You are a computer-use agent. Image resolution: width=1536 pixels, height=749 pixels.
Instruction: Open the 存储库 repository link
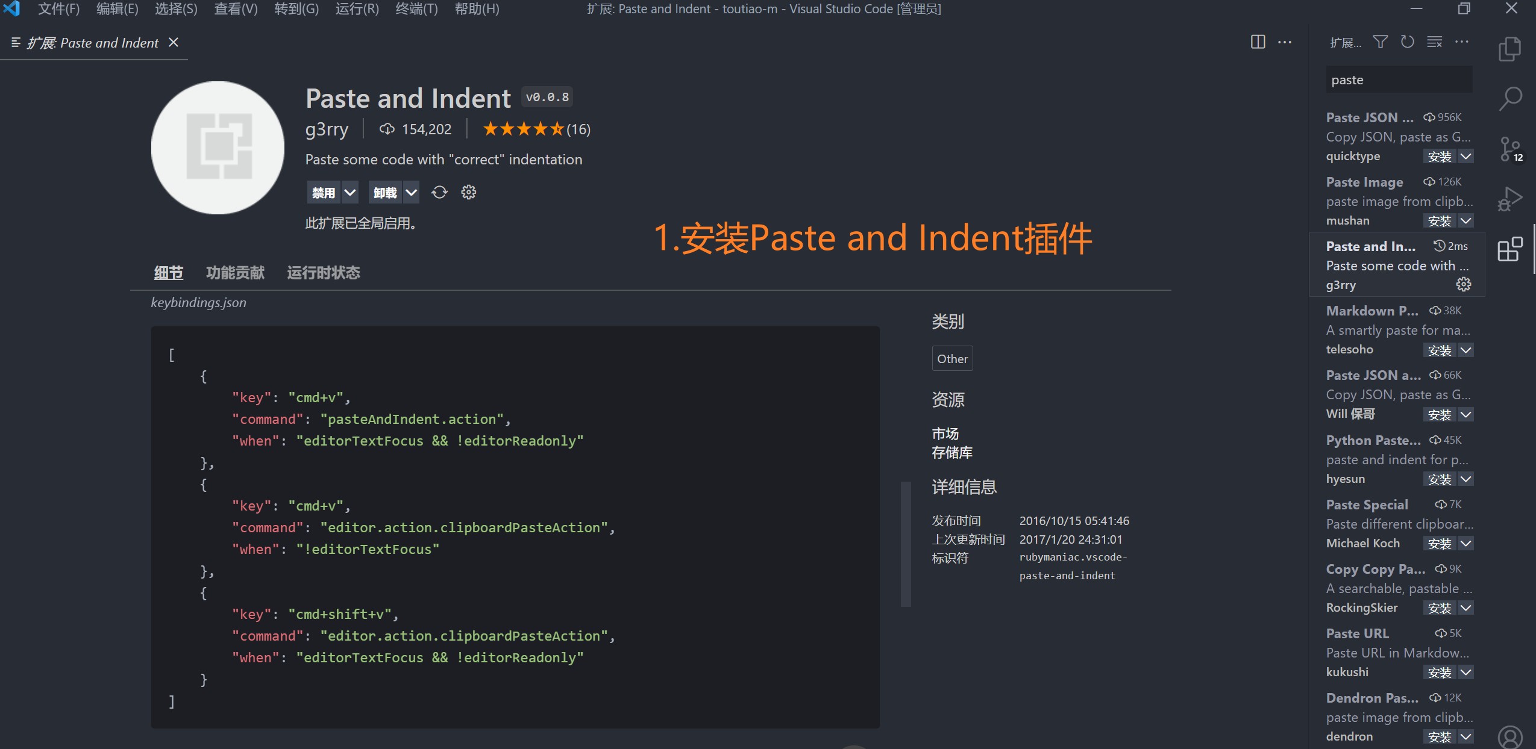pyautogui.click(x=951, y=453)
